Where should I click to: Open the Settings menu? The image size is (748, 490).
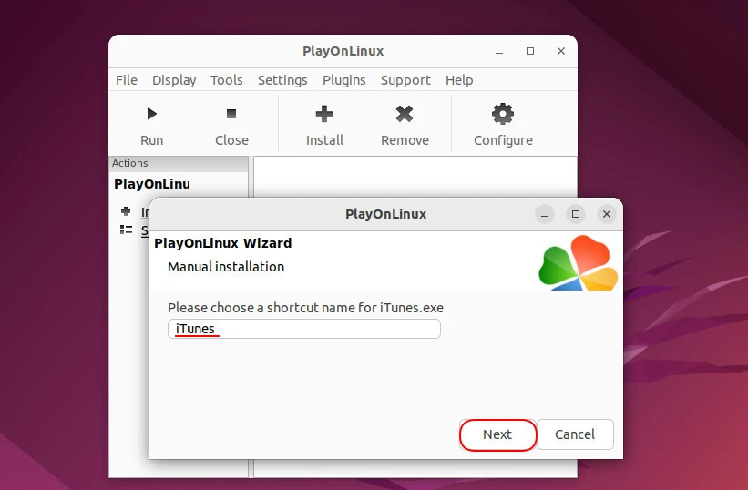coord(282,80)
